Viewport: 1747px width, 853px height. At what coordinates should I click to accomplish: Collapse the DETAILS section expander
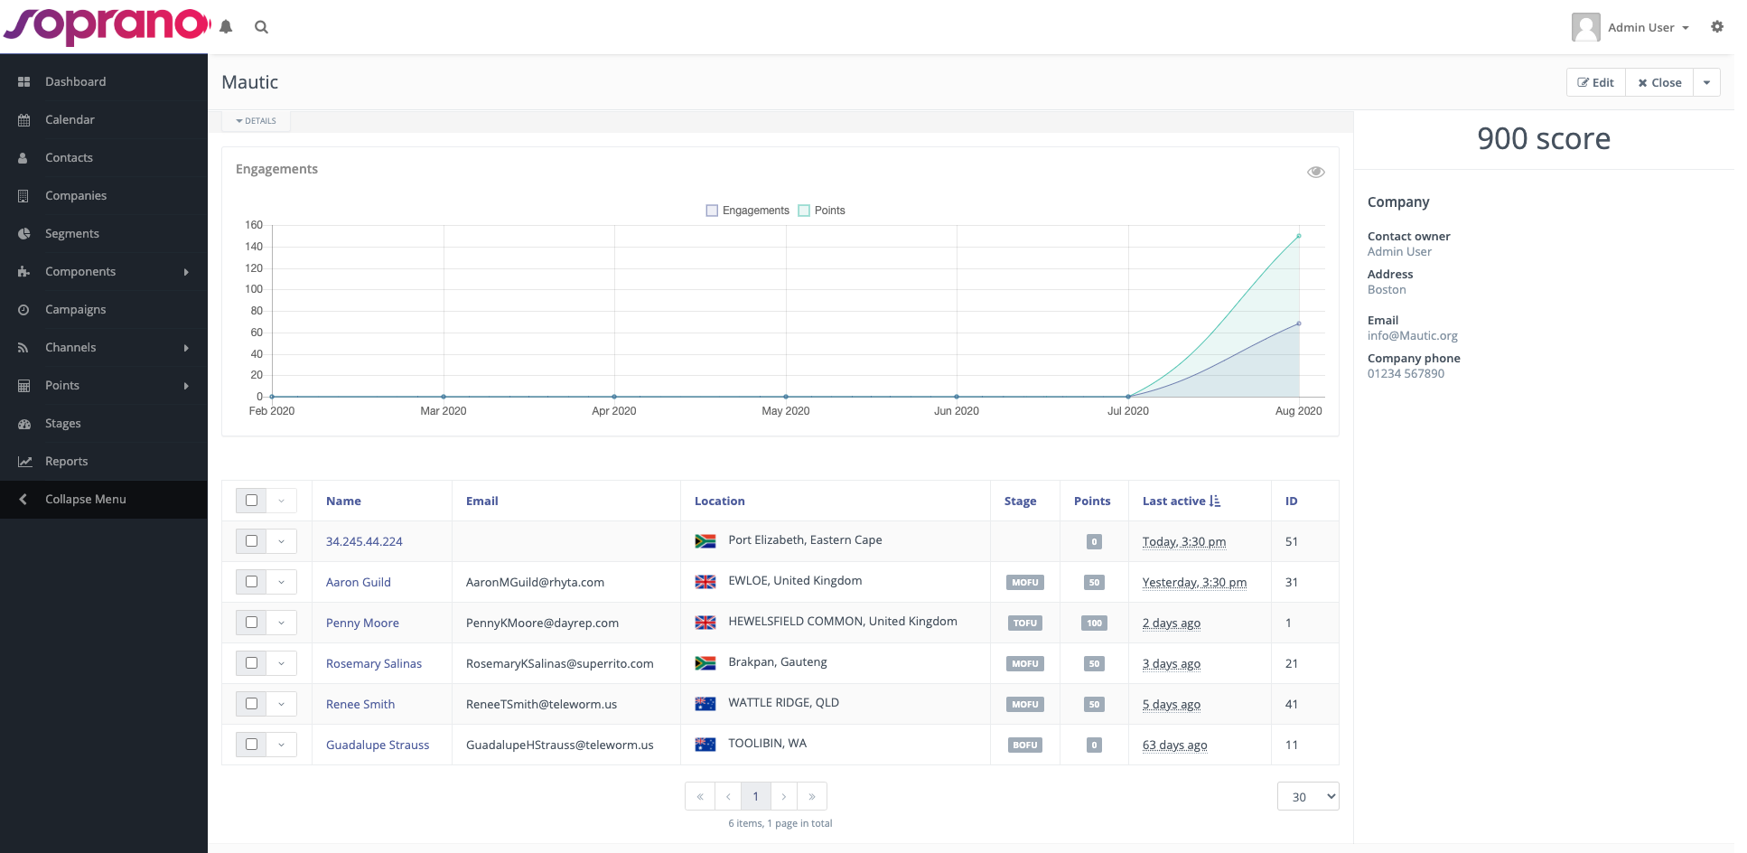[x=257, y=121]
